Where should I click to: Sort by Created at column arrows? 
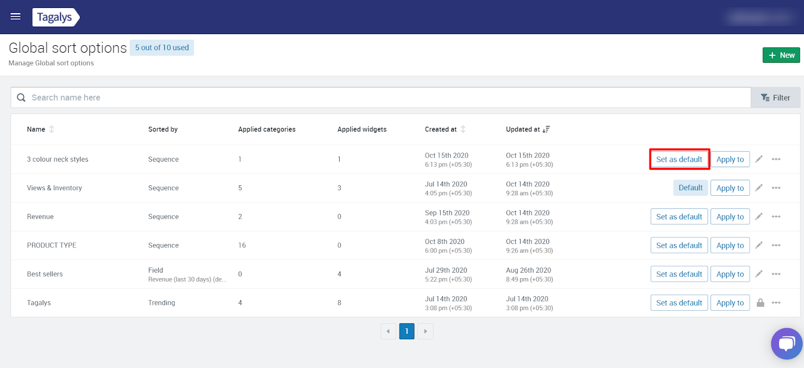click(463, 129)
